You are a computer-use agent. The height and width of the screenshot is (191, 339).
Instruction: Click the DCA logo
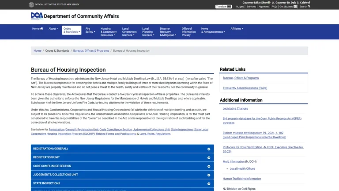(37, 16)
